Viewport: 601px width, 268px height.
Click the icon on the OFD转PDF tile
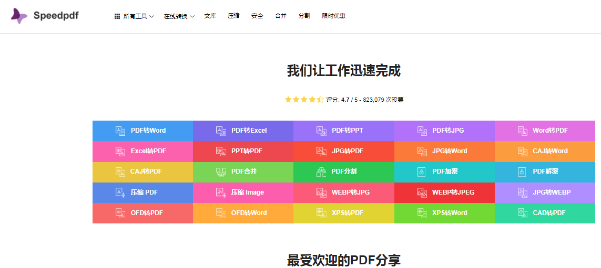pyautogui.click(x=120, y=213)
